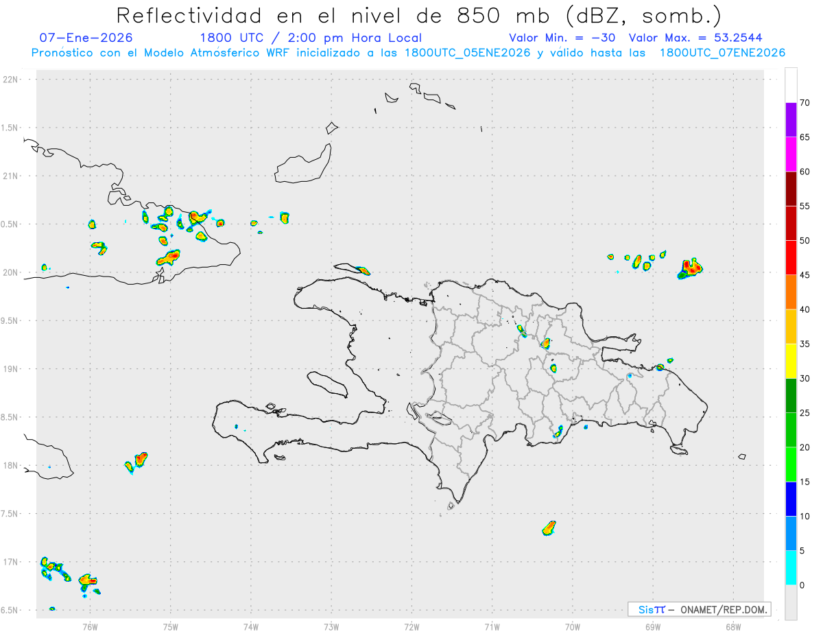The height and width of the screenshot is (636, 823).
Task: Click the colorbar label '45'
Action: point(805,274)
